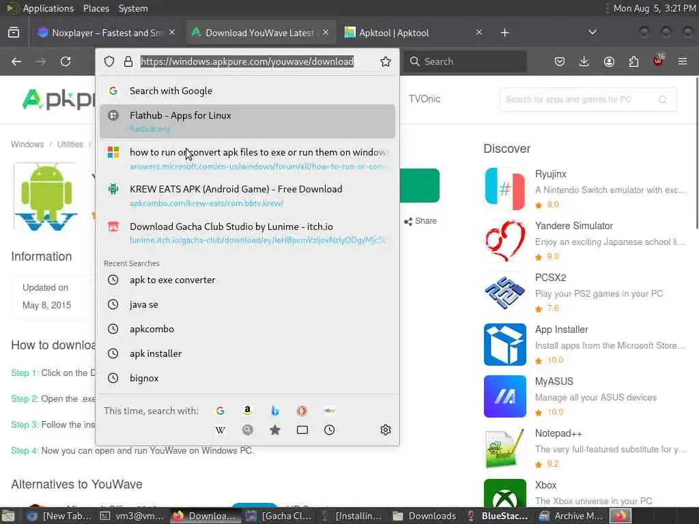This screenshot has height=524, width=699.
Task: Pick the KREW EATS APK suggestion
Action: click(x=247, y=196)
